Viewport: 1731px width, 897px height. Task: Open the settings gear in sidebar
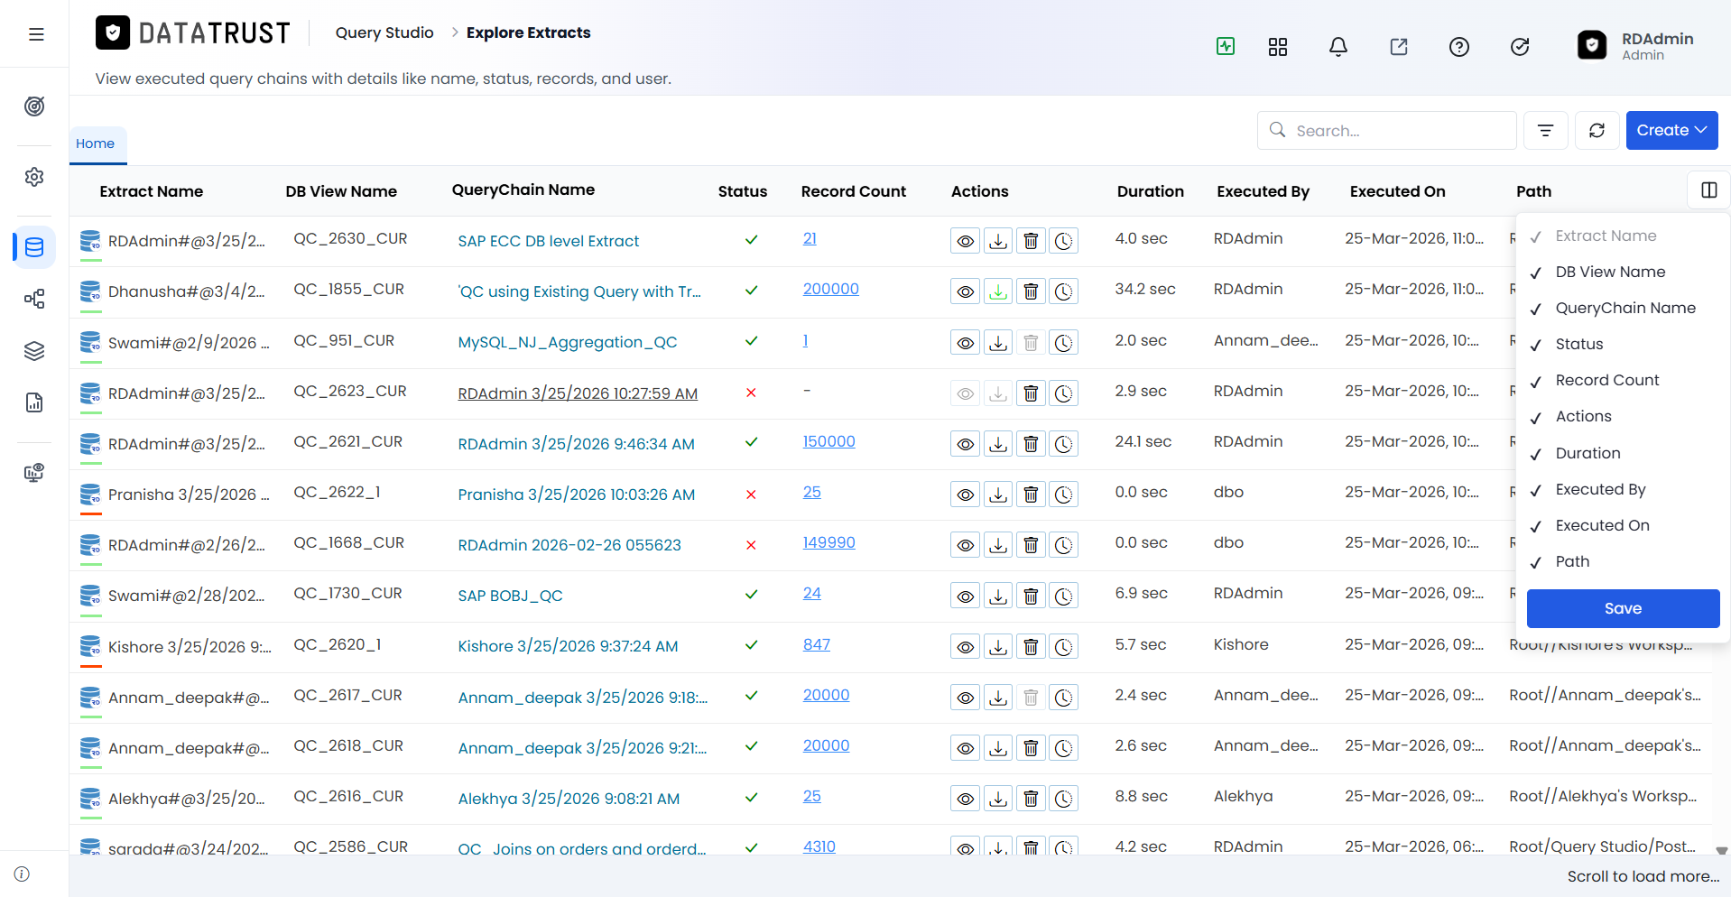click(34, 177)
